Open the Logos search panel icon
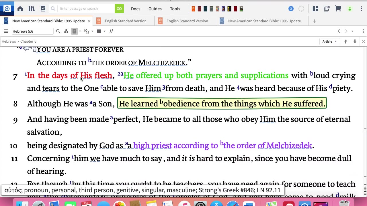 pos(7,9)
